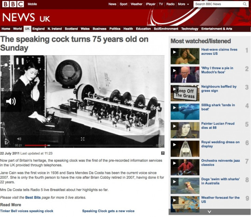The image size is (251, 217).
Task: Click iPlayer in the top bar
Action: pyautogui.click(x=150, y=4)
